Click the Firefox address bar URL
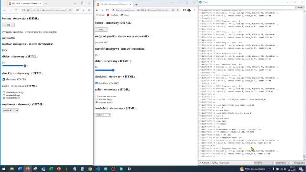Image resolution: width=306 pixels, height=172 pixels. 48,10
